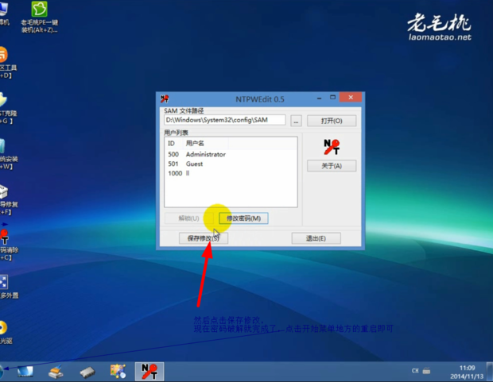Open 老毛桃PE一键装机 desktop shortcut
Image resolution: width=493 pixels, height=382 pixels.
click(x=39, y=17)
